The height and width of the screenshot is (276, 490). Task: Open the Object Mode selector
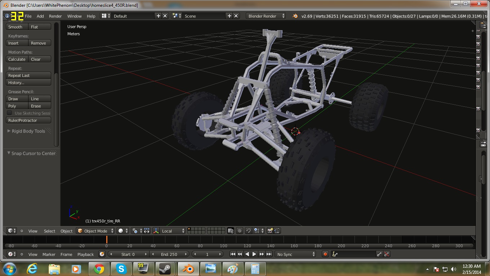click(95, 231)
